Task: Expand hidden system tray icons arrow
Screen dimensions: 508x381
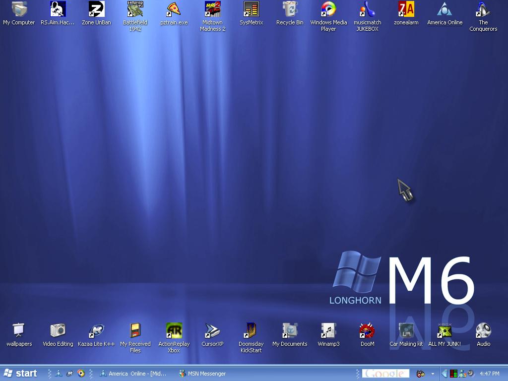Action: click(x=444, y=374)
